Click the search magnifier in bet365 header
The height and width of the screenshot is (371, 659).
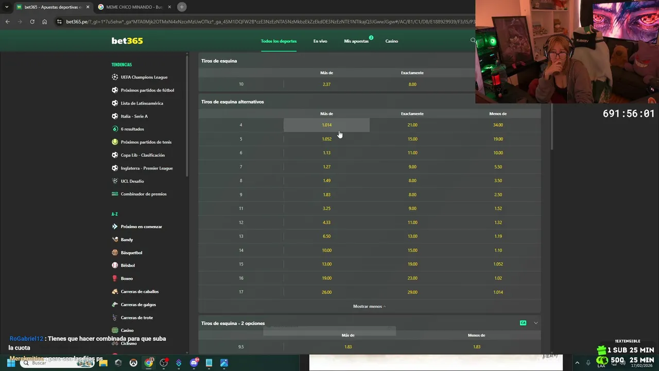(x=473, y=40)
